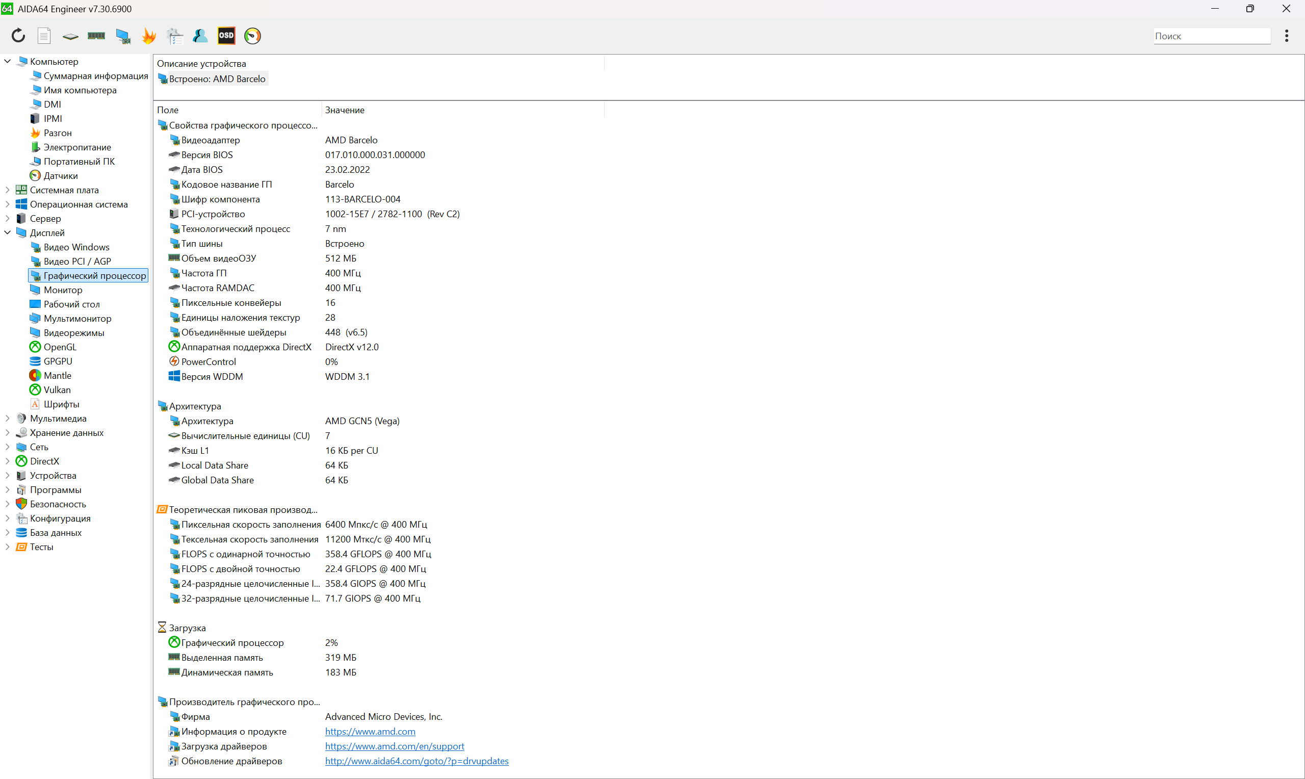Expand the Системная плата node
This screenshot has width=1305, height=779.
point(7,190)
